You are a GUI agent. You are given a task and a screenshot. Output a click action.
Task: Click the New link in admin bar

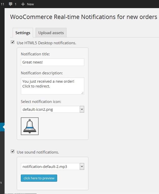point(30,4)
